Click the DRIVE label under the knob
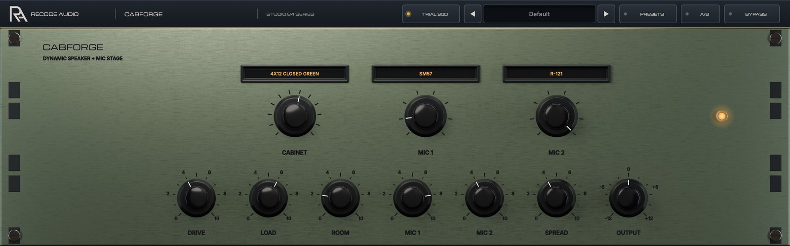 196,233
